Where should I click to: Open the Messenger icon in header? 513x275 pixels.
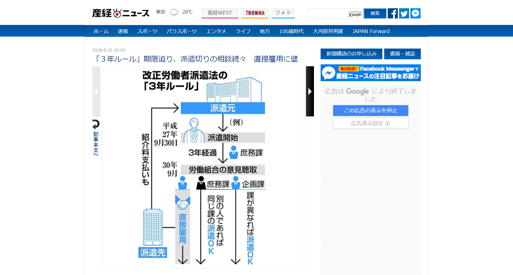(x=415, y=13)
